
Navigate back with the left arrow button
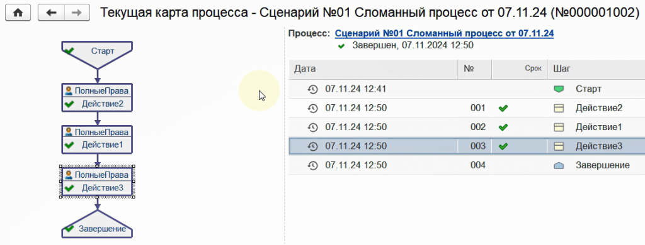tap(52, 13)
